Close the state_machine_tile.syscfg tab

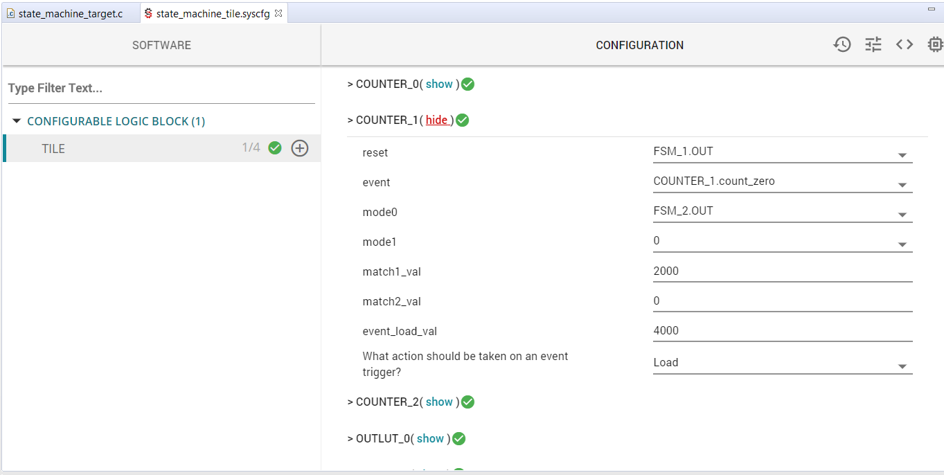278,13
